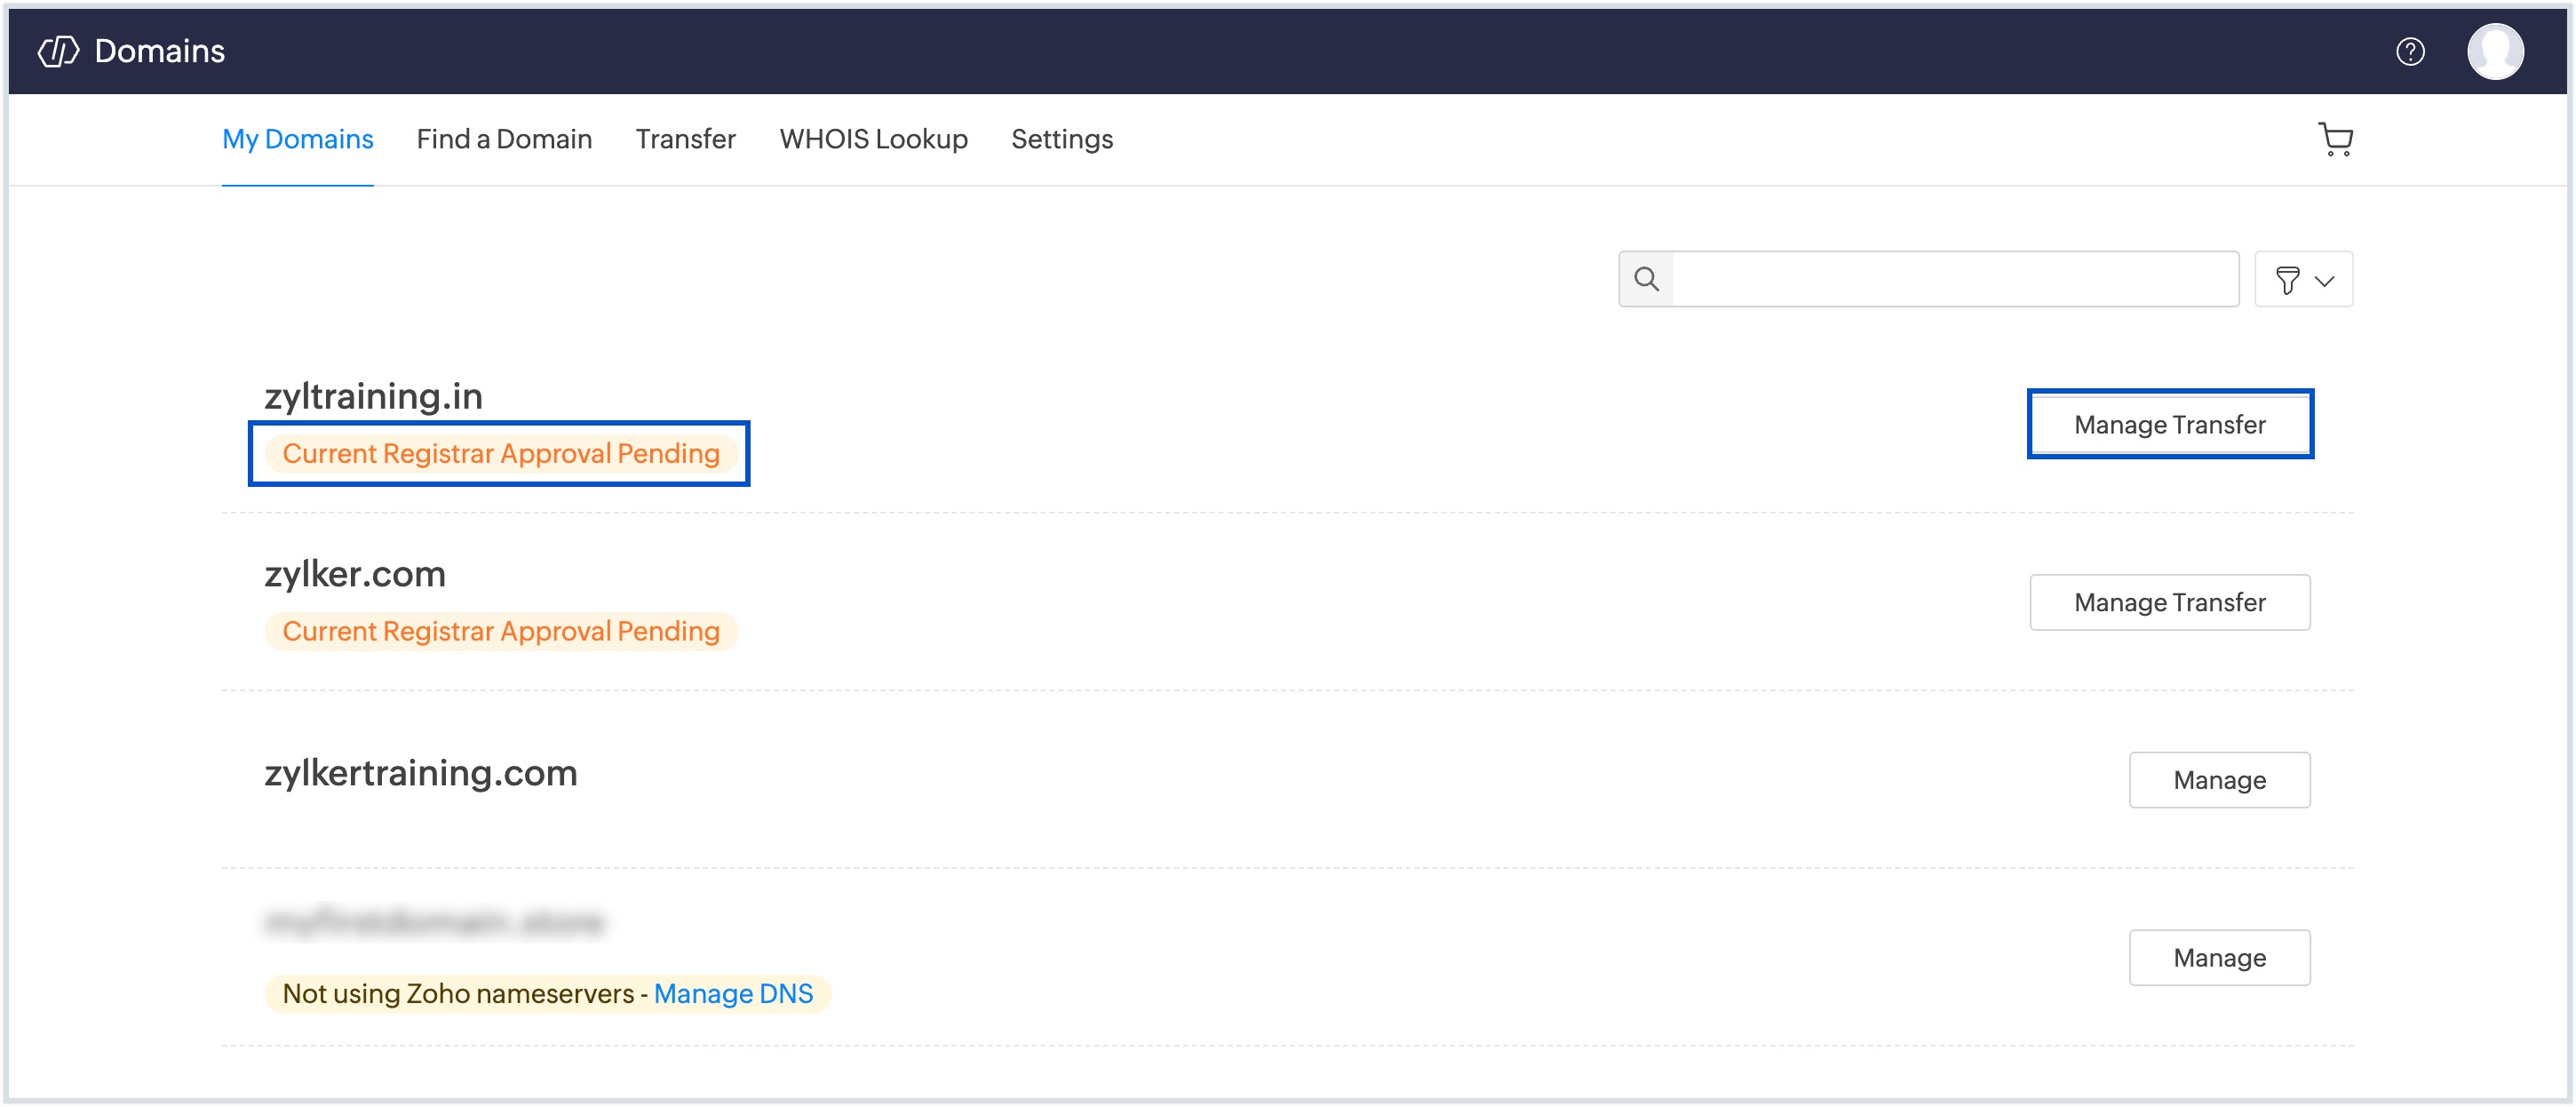Screen dimensions: 2576x1107
Task: Click the Domains header title
Action: click(159, 51)
